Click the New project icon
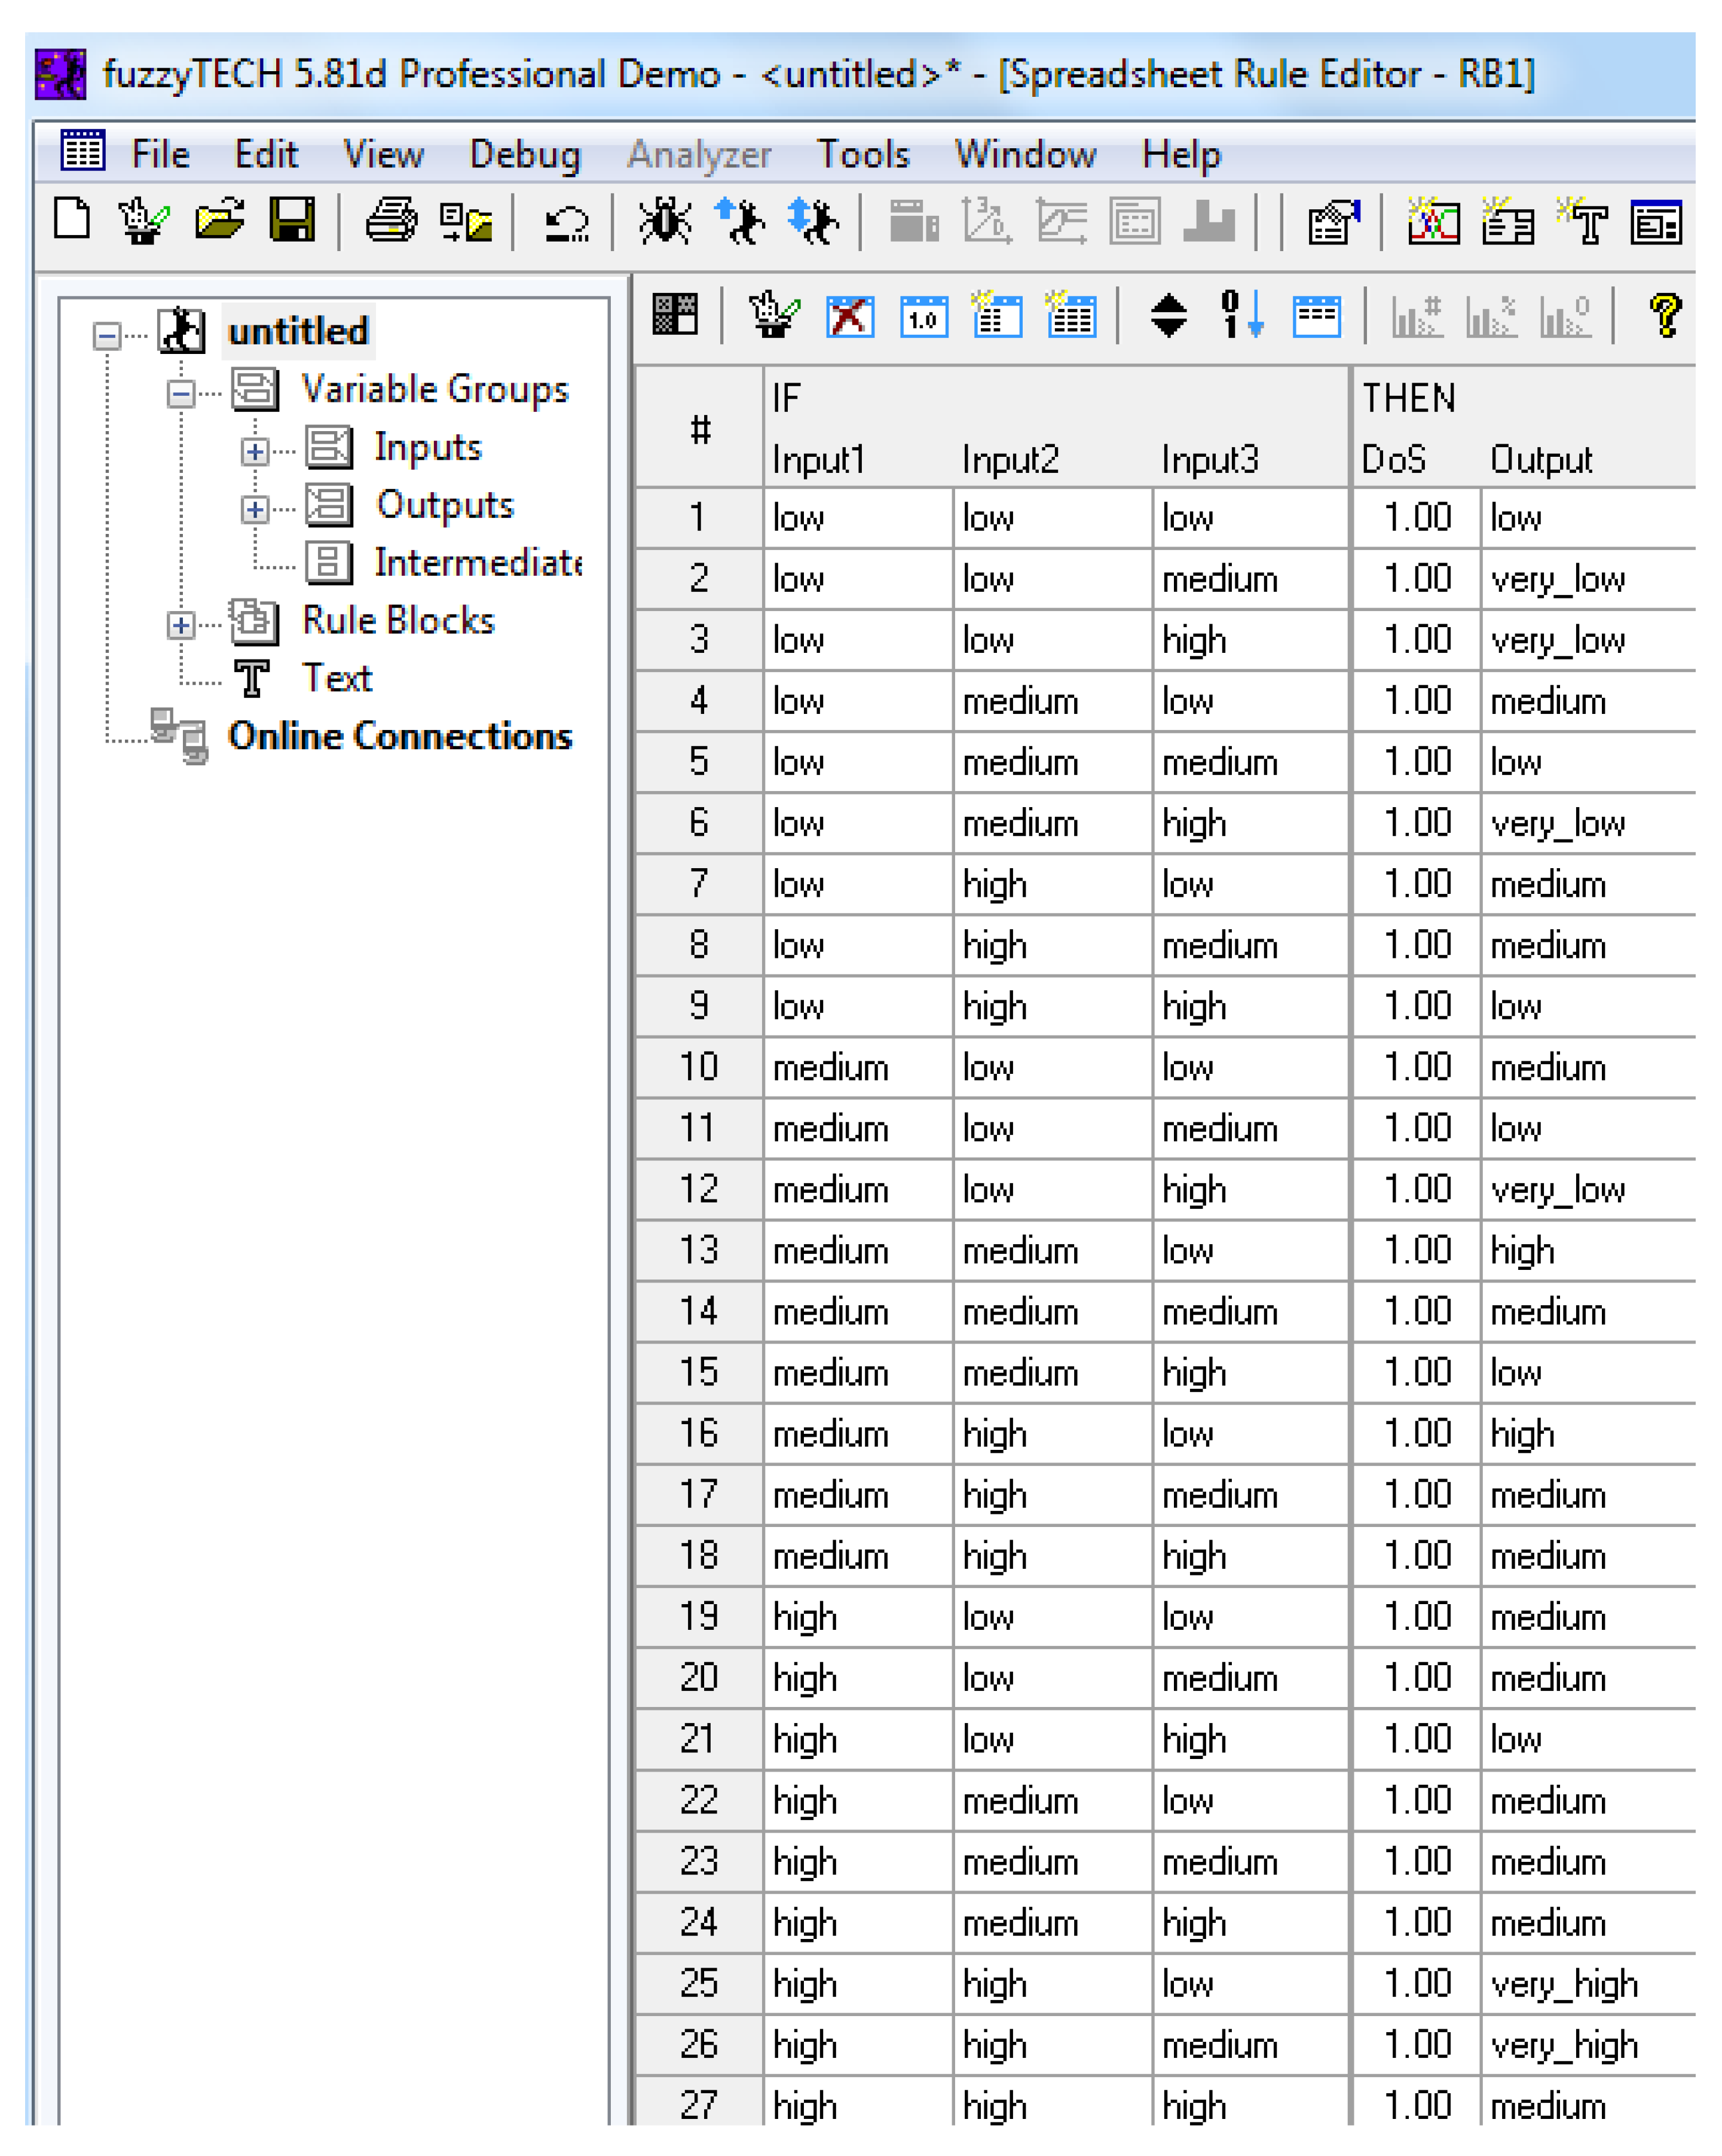1722x2156 pixels. click(72, 219)
